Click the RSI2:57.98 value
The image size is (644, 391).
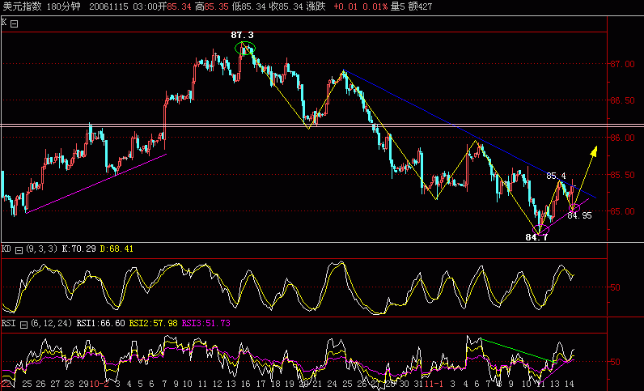pyautogui.click(x=154, y=324)
